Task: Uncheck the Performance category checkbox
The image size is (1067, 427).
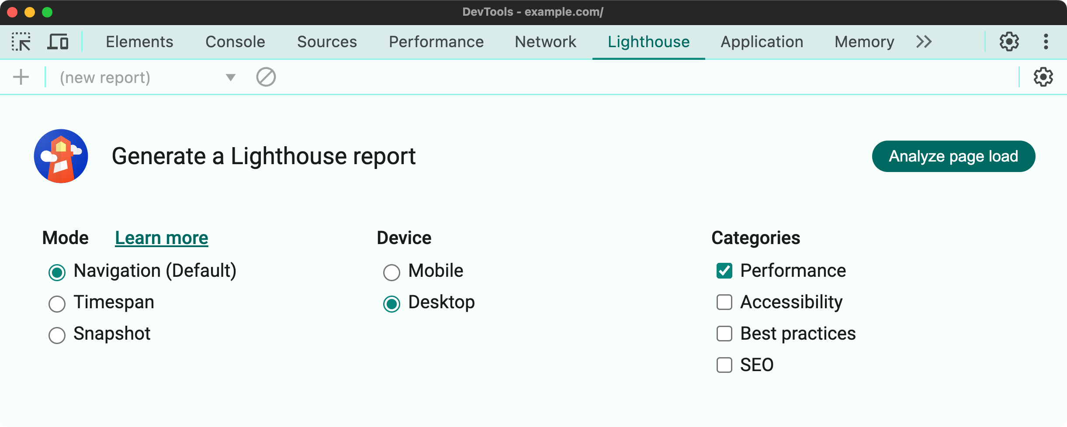Action: [x=724, y=271]
